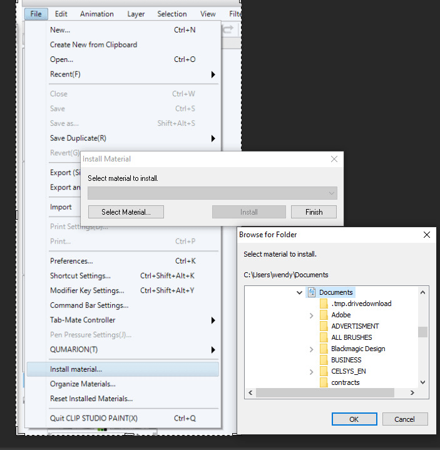Viewport: 440px width, 450px height.
Task: Open Preferences... entry
Action: [x=123, y=261]
